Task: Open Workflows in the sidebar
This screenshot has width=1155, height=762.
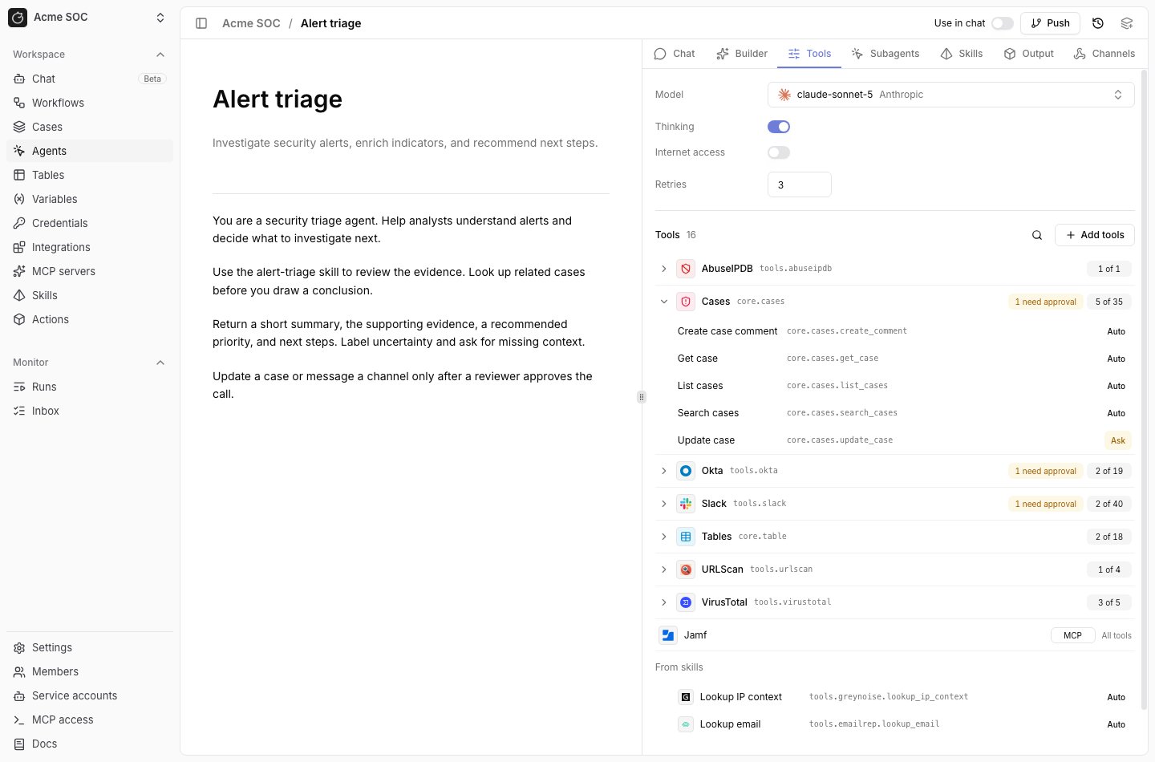Action: click(x=90, y=103)
